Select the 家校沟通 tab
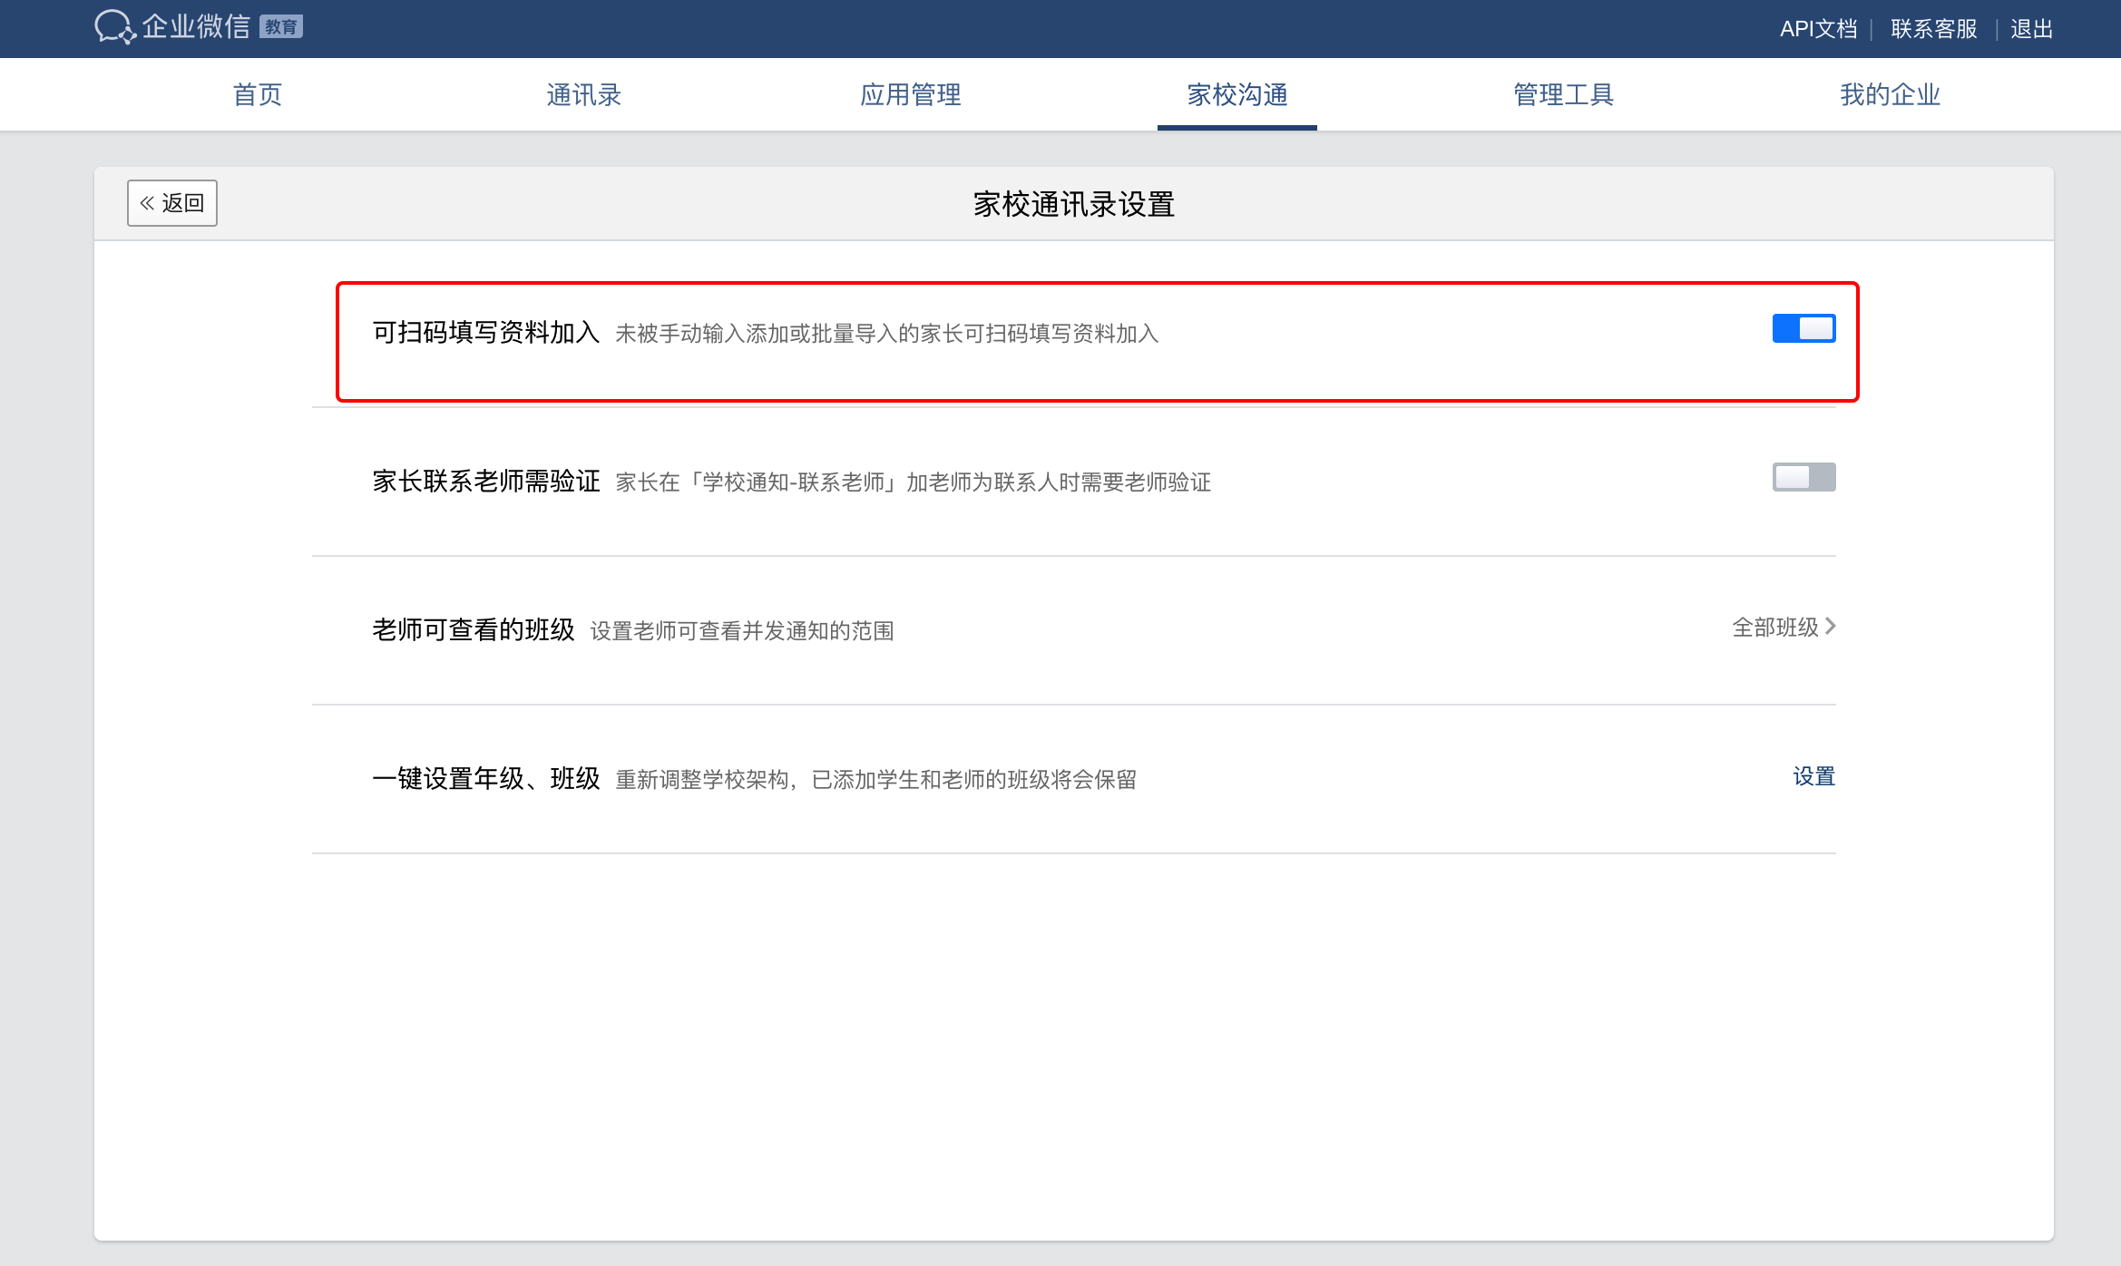The image size is (2121, 1266). [1237, 94]
